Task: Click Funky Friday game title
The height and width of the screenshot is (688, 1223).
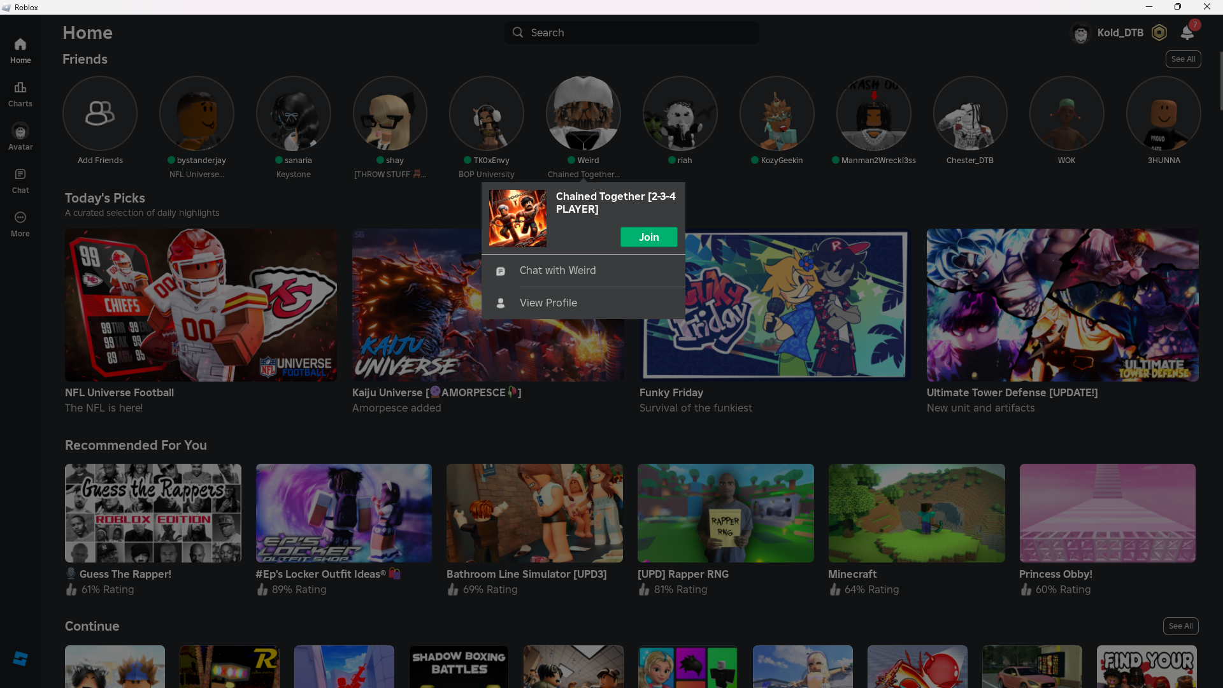Action: pyautogui.click(x=671, y=393)
